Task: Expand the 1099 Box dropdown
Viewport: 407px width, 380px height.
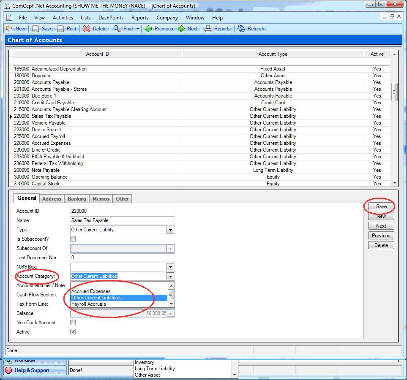Action: pos(170,267)
